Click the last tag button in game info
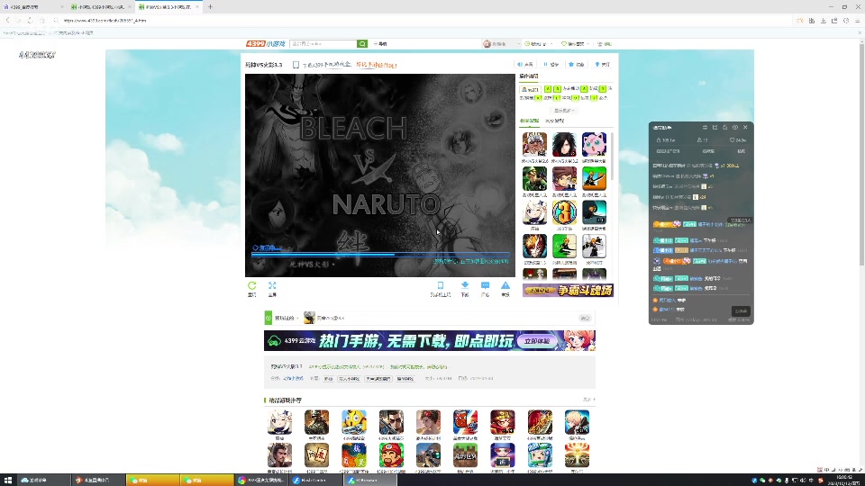The image size is (865, 486). [405, 379]
